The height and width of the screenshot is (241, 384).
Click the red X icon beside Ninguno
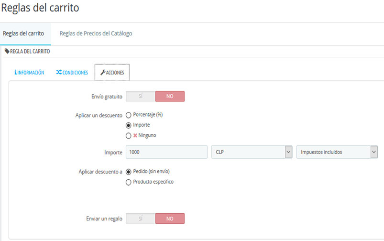[135, 135]
